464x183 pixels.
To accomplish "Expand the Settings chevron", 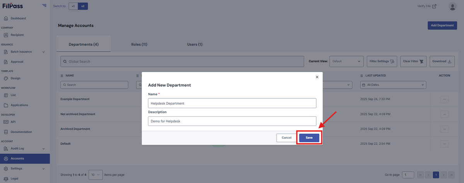I will tap(43, 169).
